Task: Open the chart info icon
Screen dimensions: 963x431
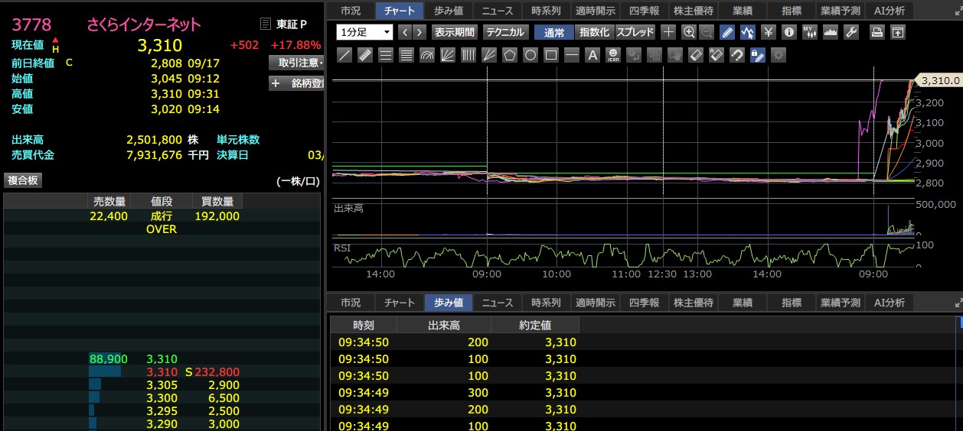Action: coord(789,32)
